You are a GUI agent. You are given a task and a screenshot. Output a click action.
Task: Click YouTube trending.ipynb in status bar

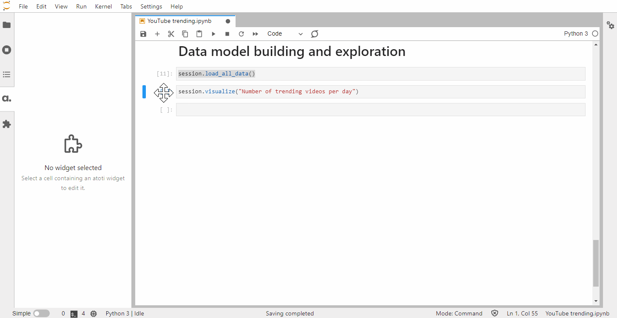577,314
